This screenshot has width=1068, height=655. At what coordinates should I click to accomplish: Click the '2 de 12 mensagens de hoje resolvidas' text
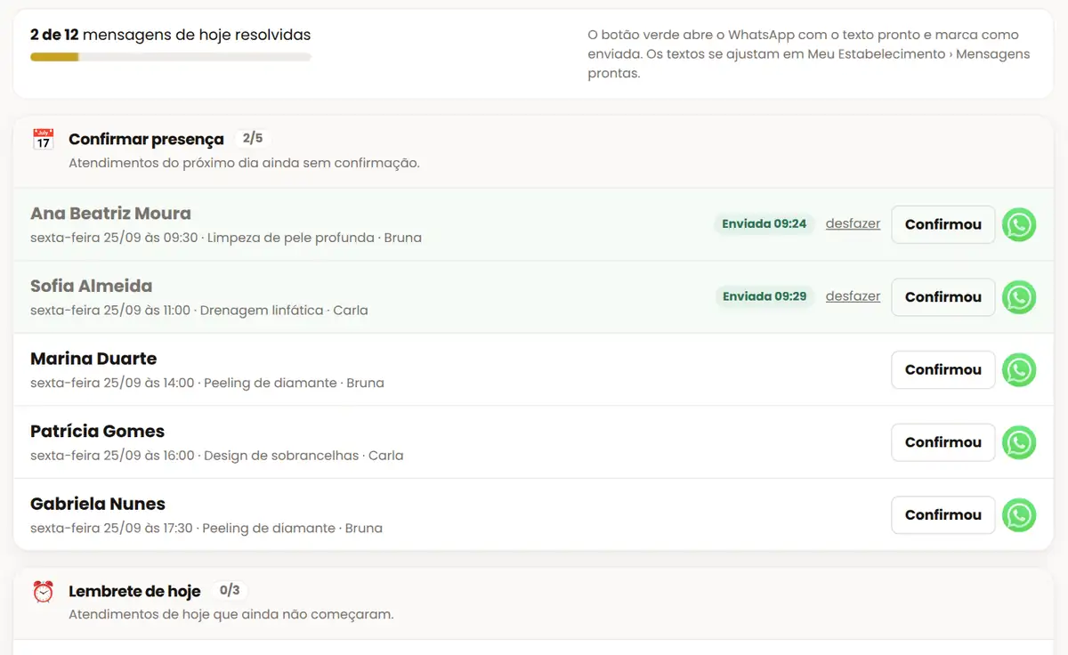[x=171, y=36]
